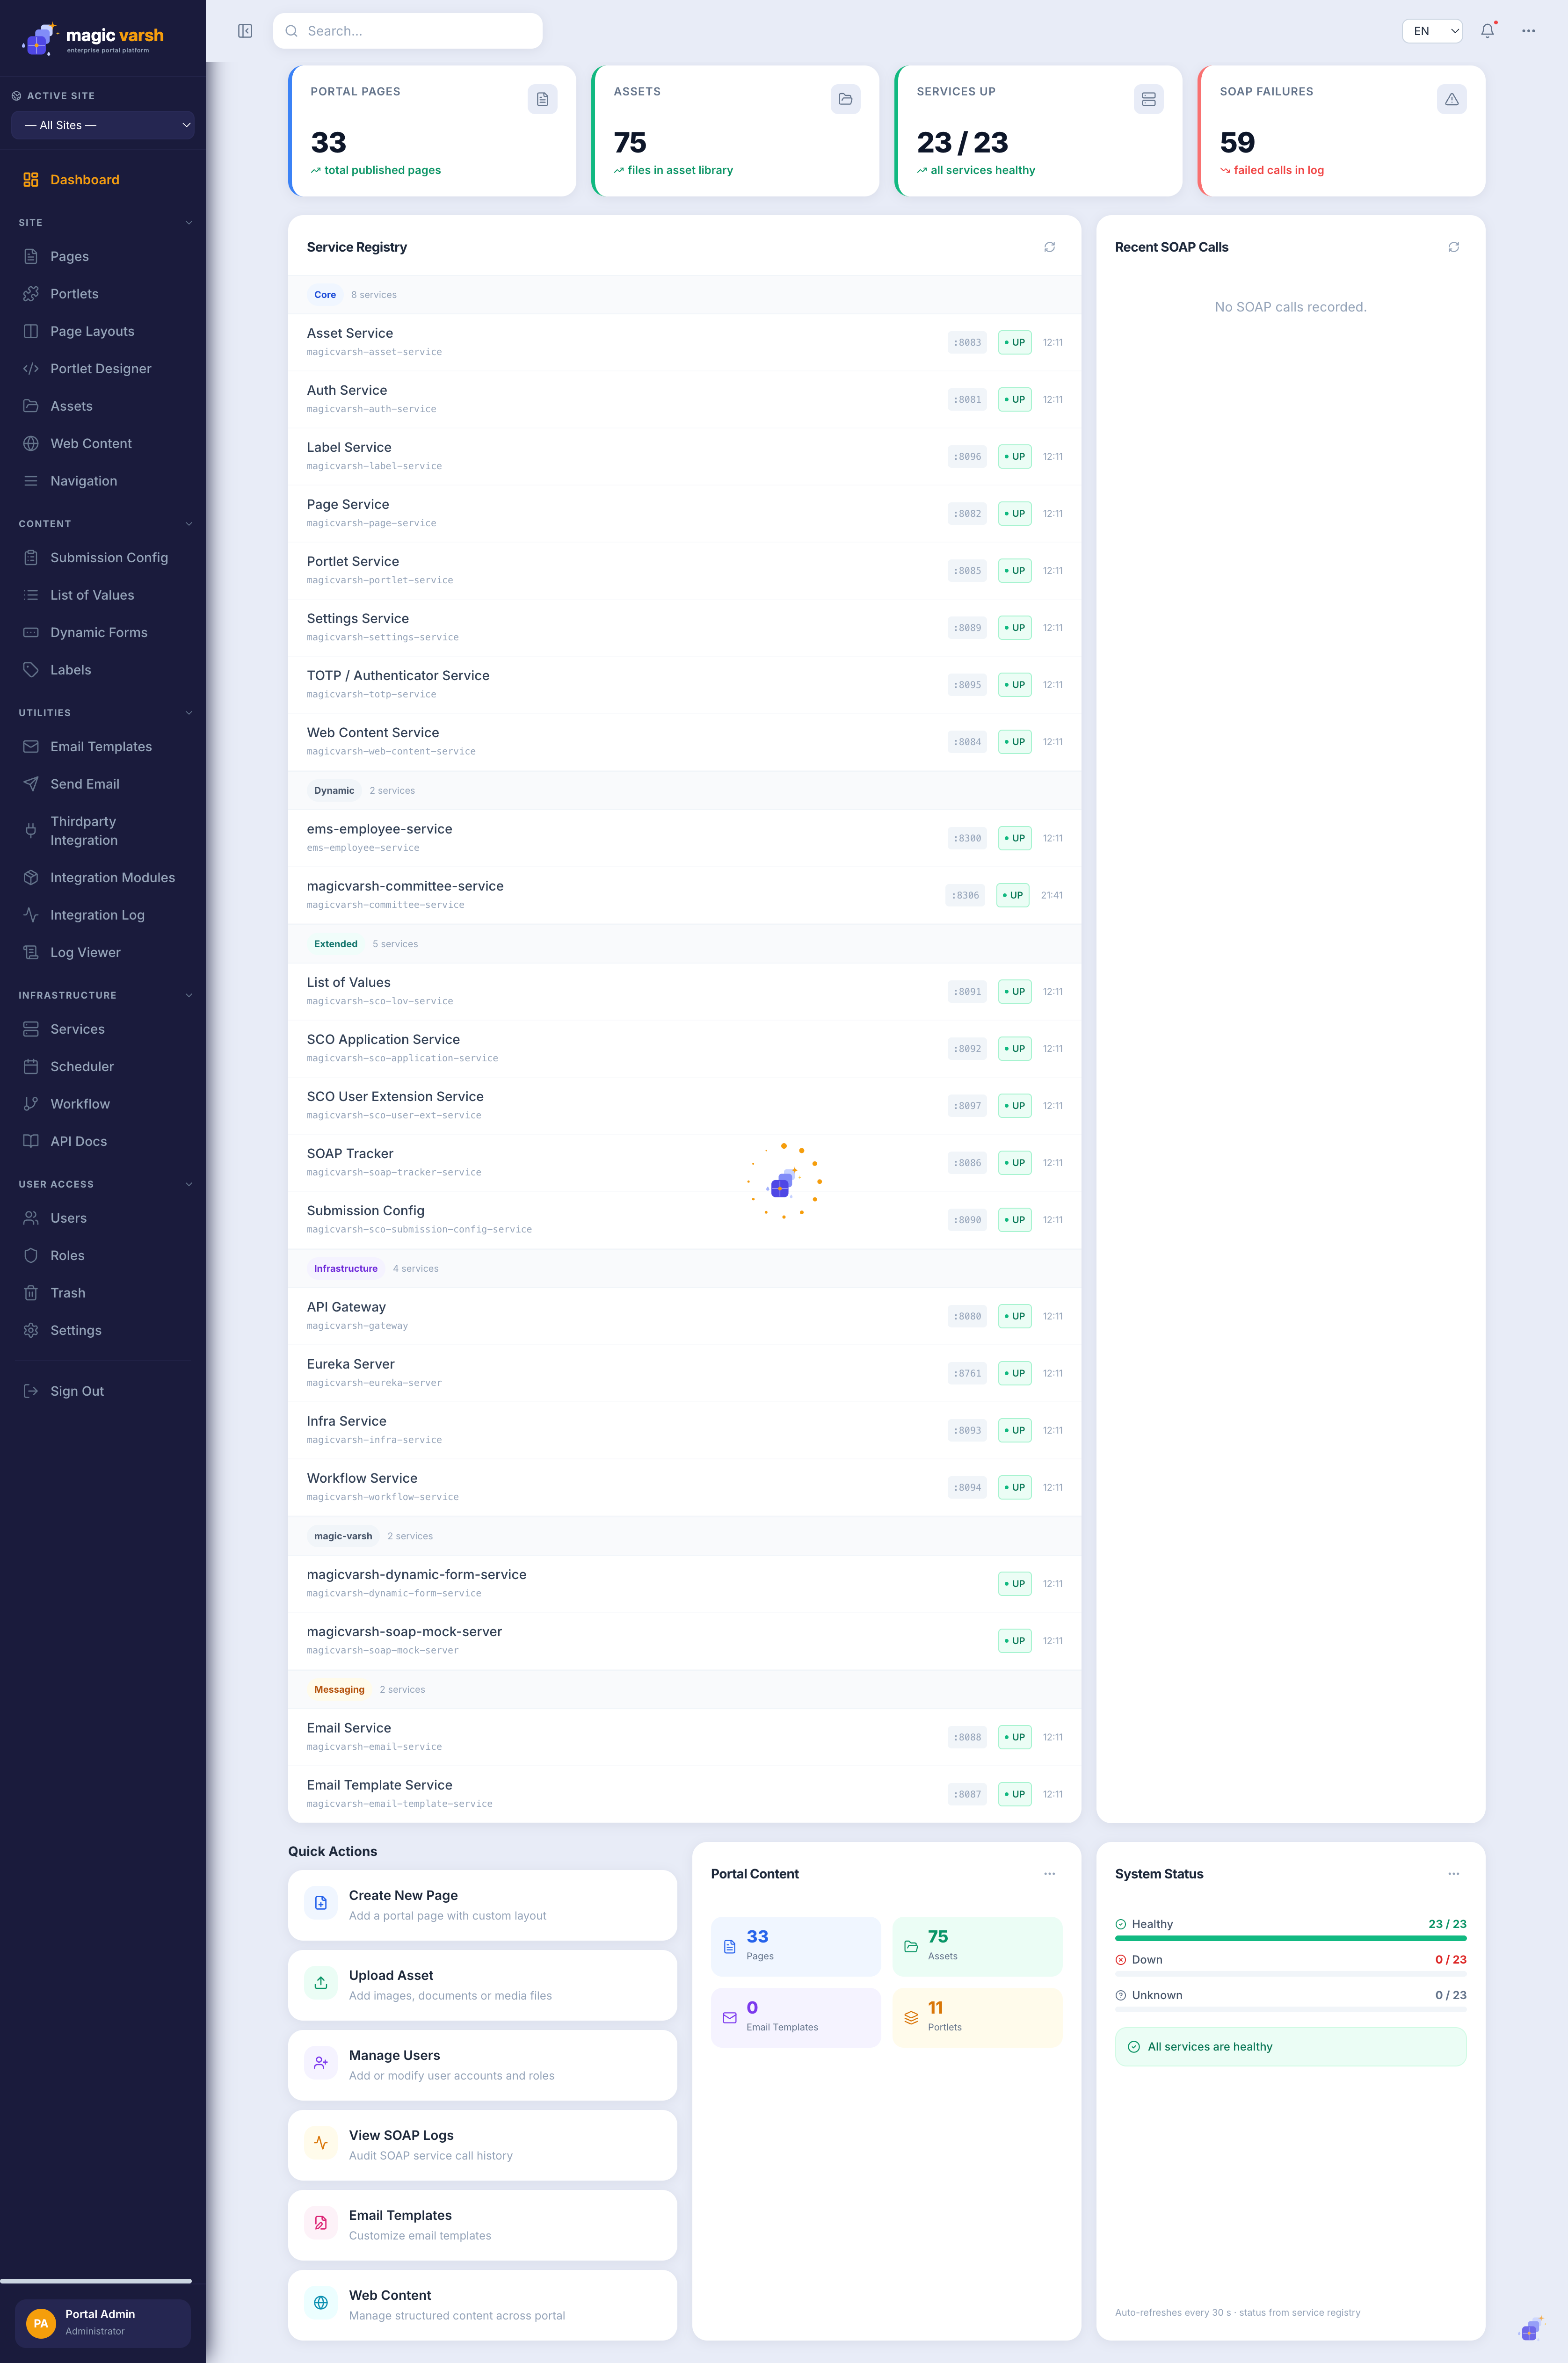Open Roles in the sidebar
Image resolution: width=1568 pixels, height=2363 pixels.
point(102,1256)
